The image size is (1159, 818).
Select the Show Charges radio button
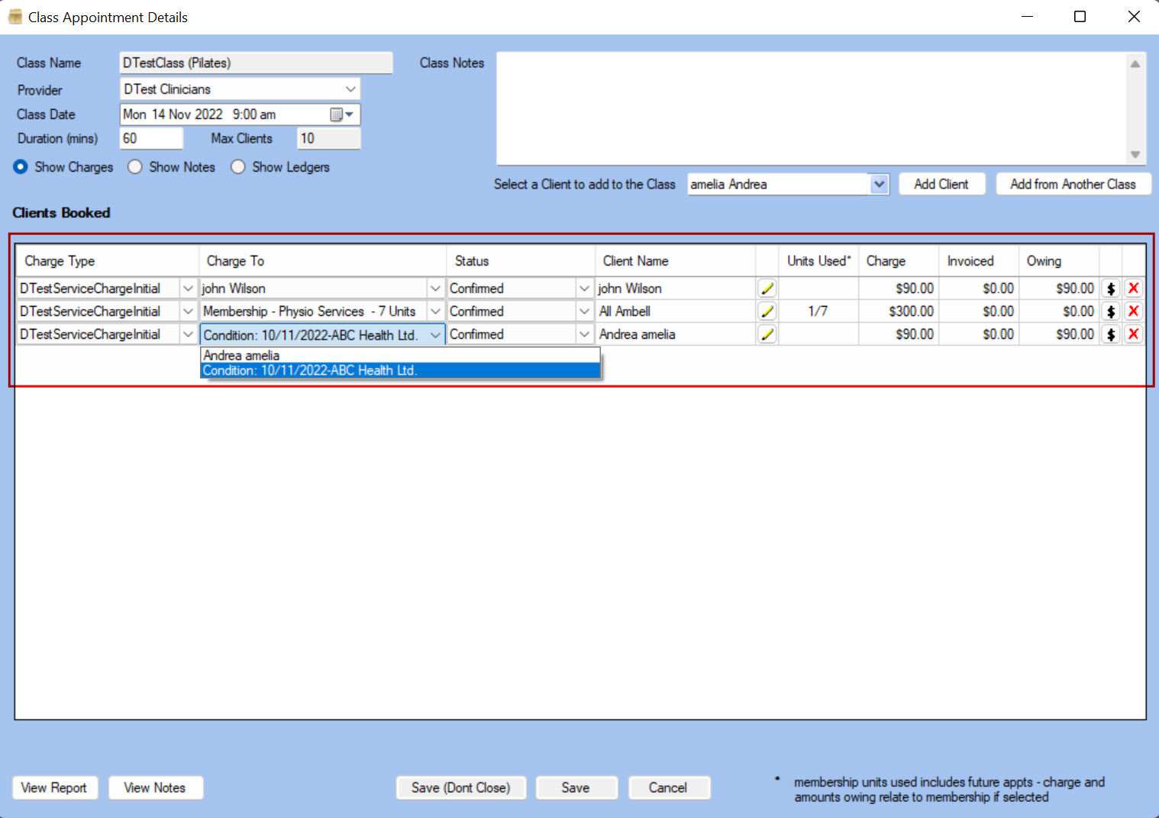[21, 167]
